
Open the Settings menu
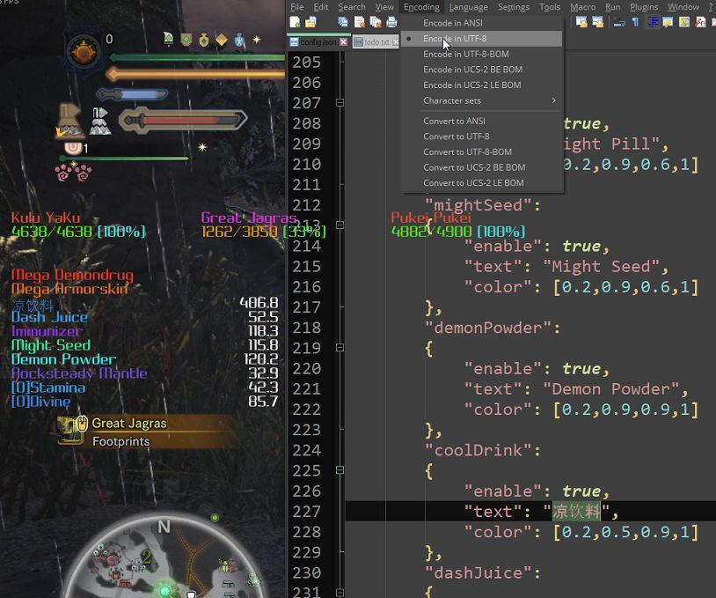click(x=514, y=7)
